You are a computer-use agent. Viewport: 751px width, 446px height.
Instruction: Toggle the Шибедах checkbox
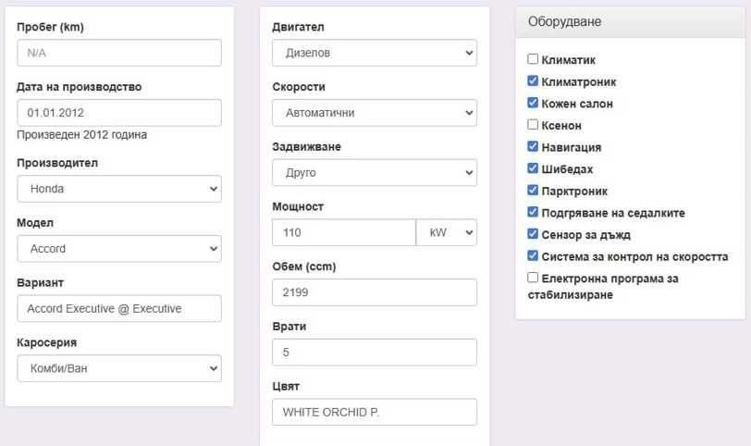[x=533, y=168]
